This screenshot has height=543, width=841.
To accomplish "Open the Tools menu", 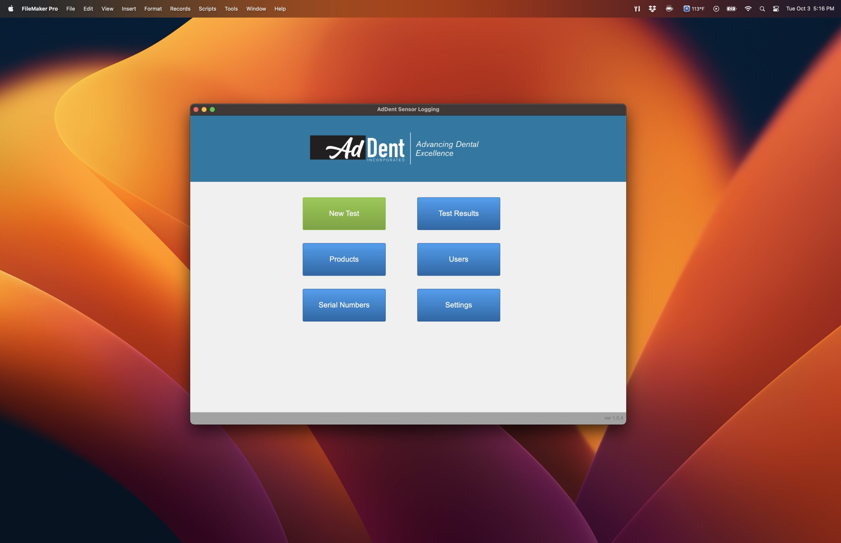I will (231, 9).
